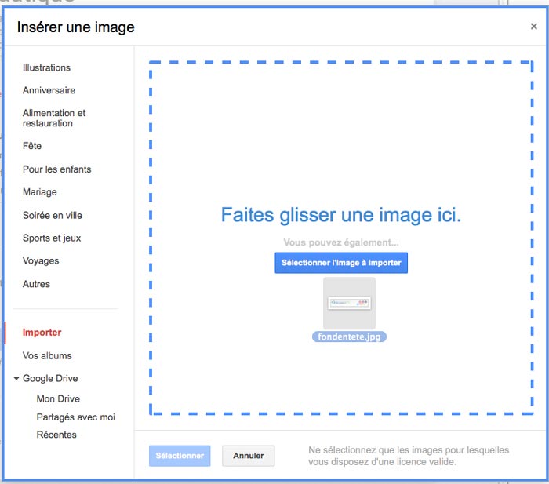
Task: Select the Anniversaire category
Action: [x=49, y=91]
